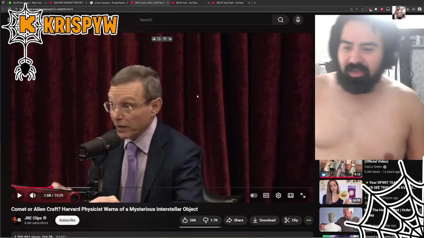This screenshot has height=238, width=424.
Task: Click the YouTube Search input field
Action: [x=204, y=20]
